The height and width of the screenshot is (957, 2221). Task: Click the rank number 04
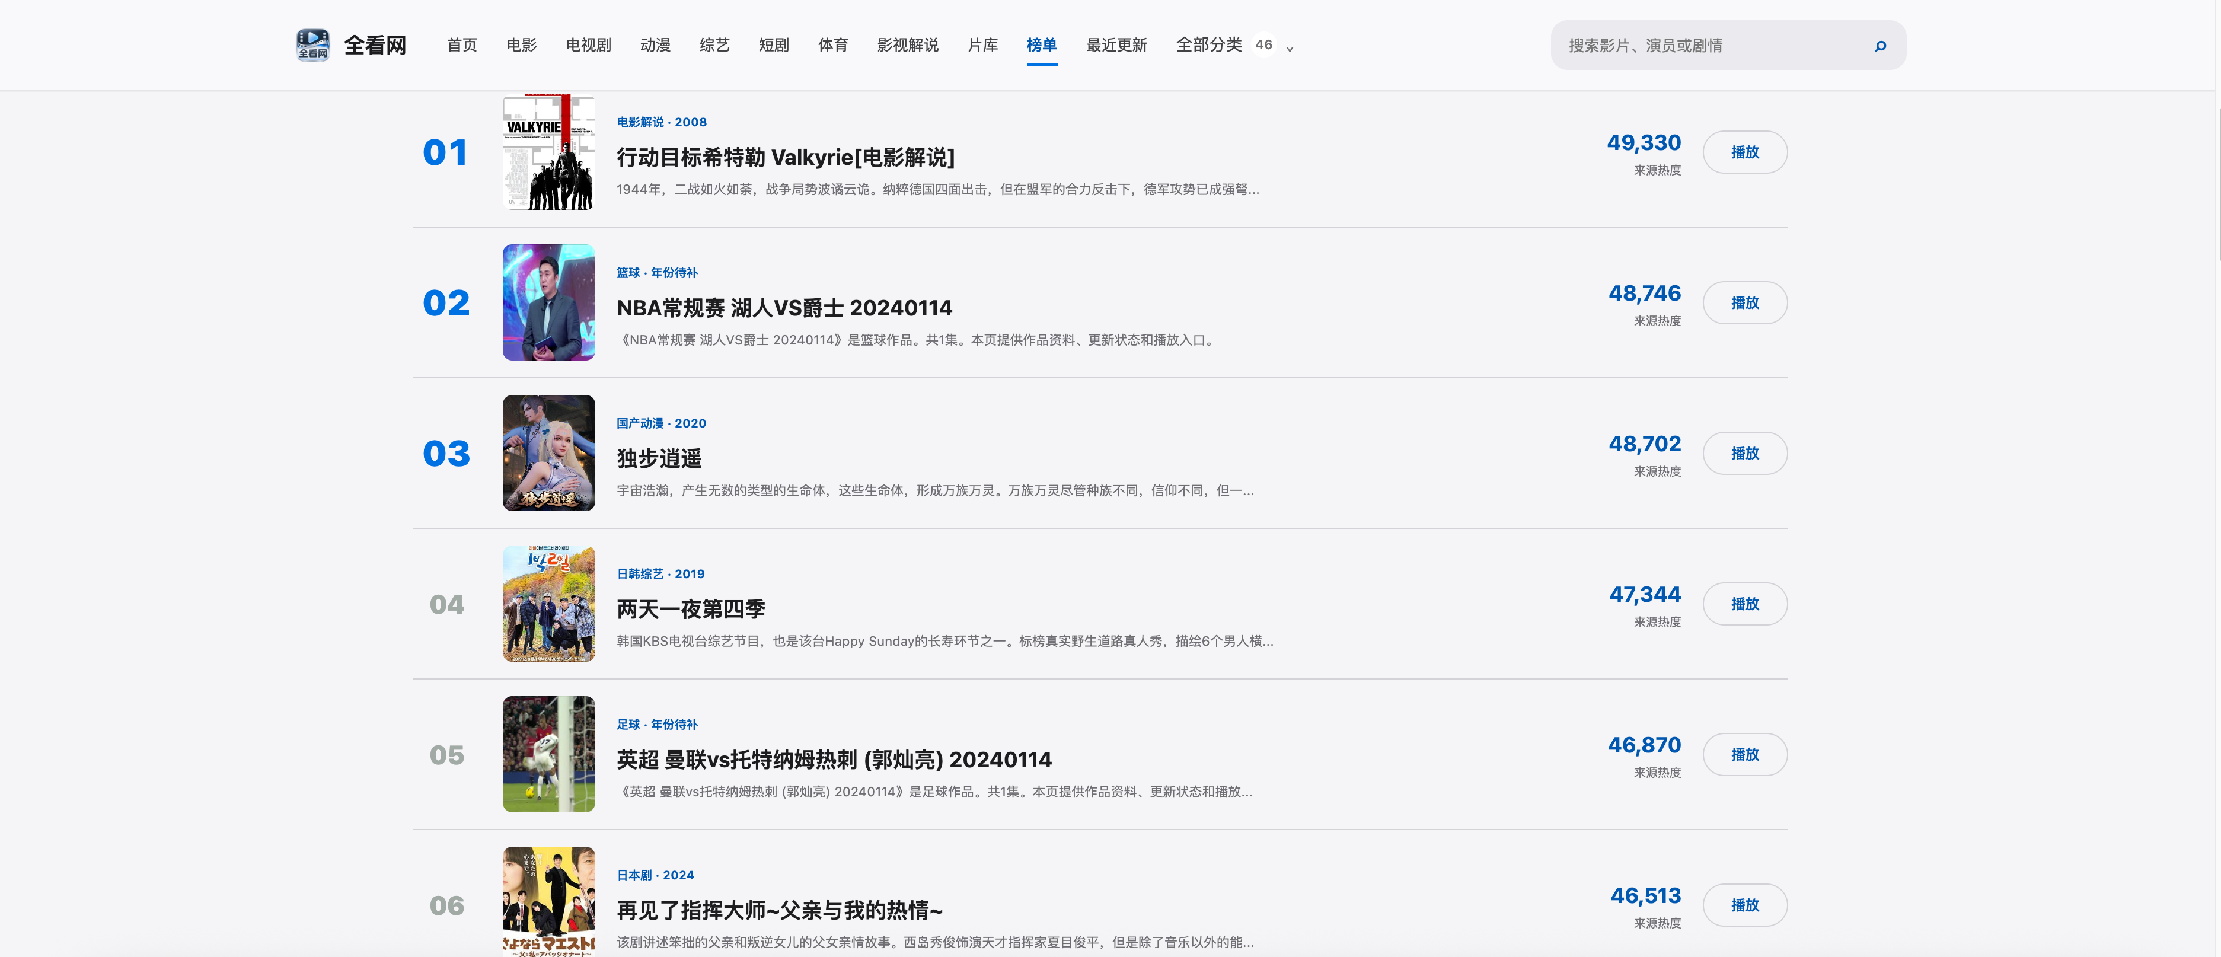coord(446,604)
